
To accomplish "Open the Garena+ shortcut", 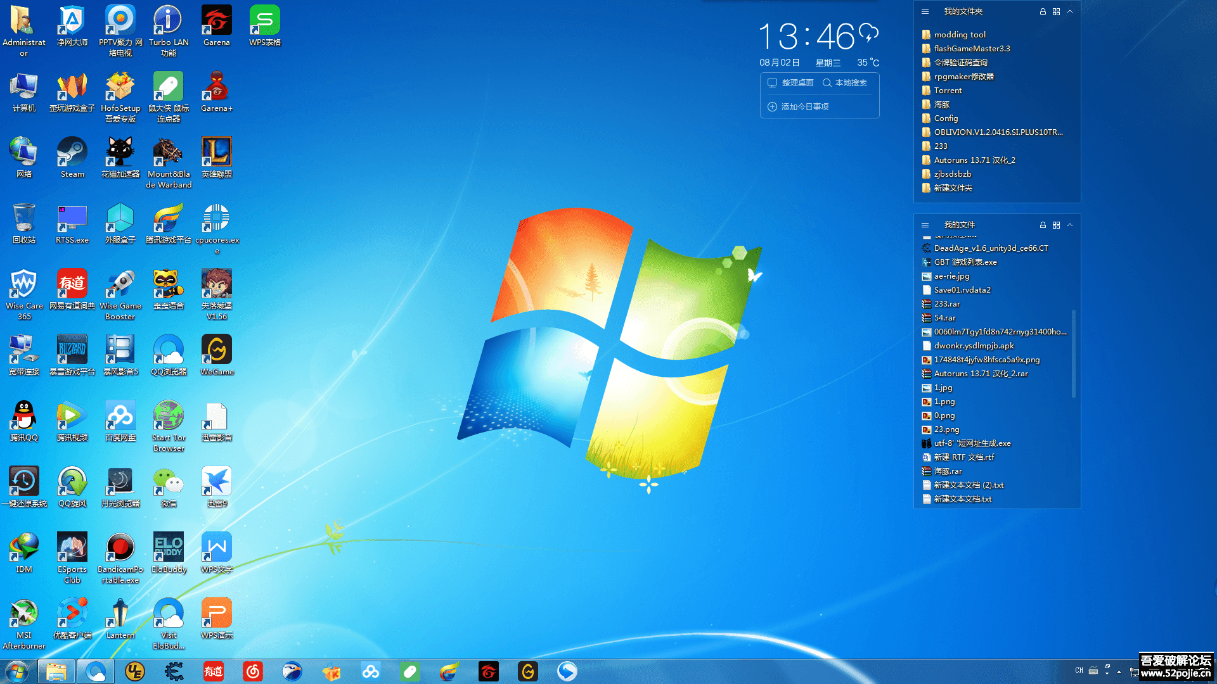I will coord(217,92).
